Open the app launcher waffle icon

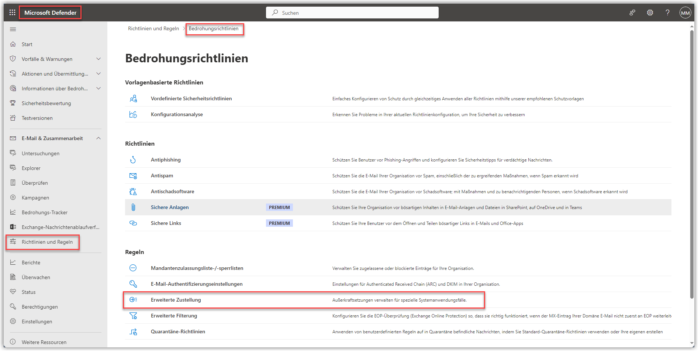[12, 13]
